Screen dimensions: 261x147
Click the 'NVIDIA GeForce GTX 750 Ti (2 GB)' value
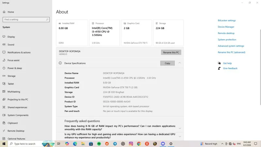click(120, 87)
